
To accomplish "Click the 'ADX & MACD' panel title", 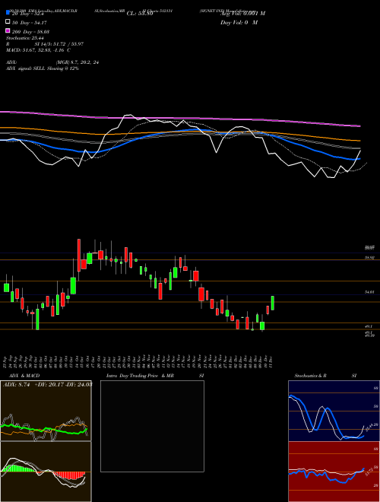I will tap(24, 376).
